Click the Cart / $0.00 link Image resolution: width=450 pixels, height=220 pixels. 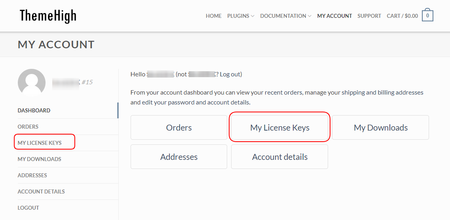click(403, 16)
